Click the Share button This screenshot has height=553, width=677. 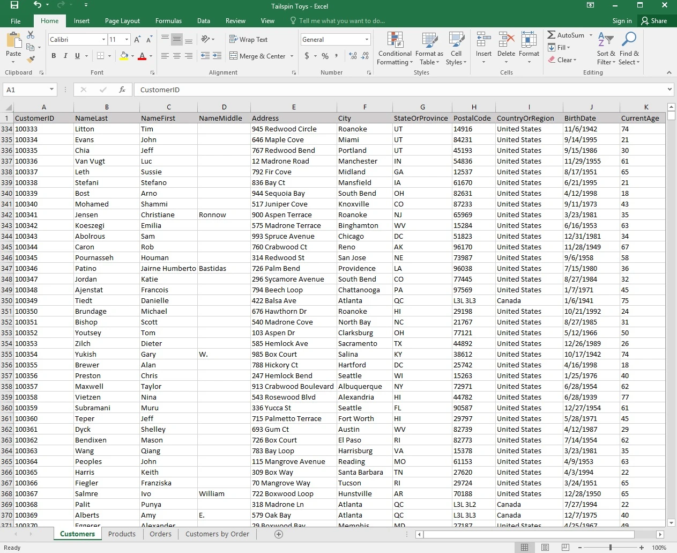pyautogui.click(x=654, y=21)
